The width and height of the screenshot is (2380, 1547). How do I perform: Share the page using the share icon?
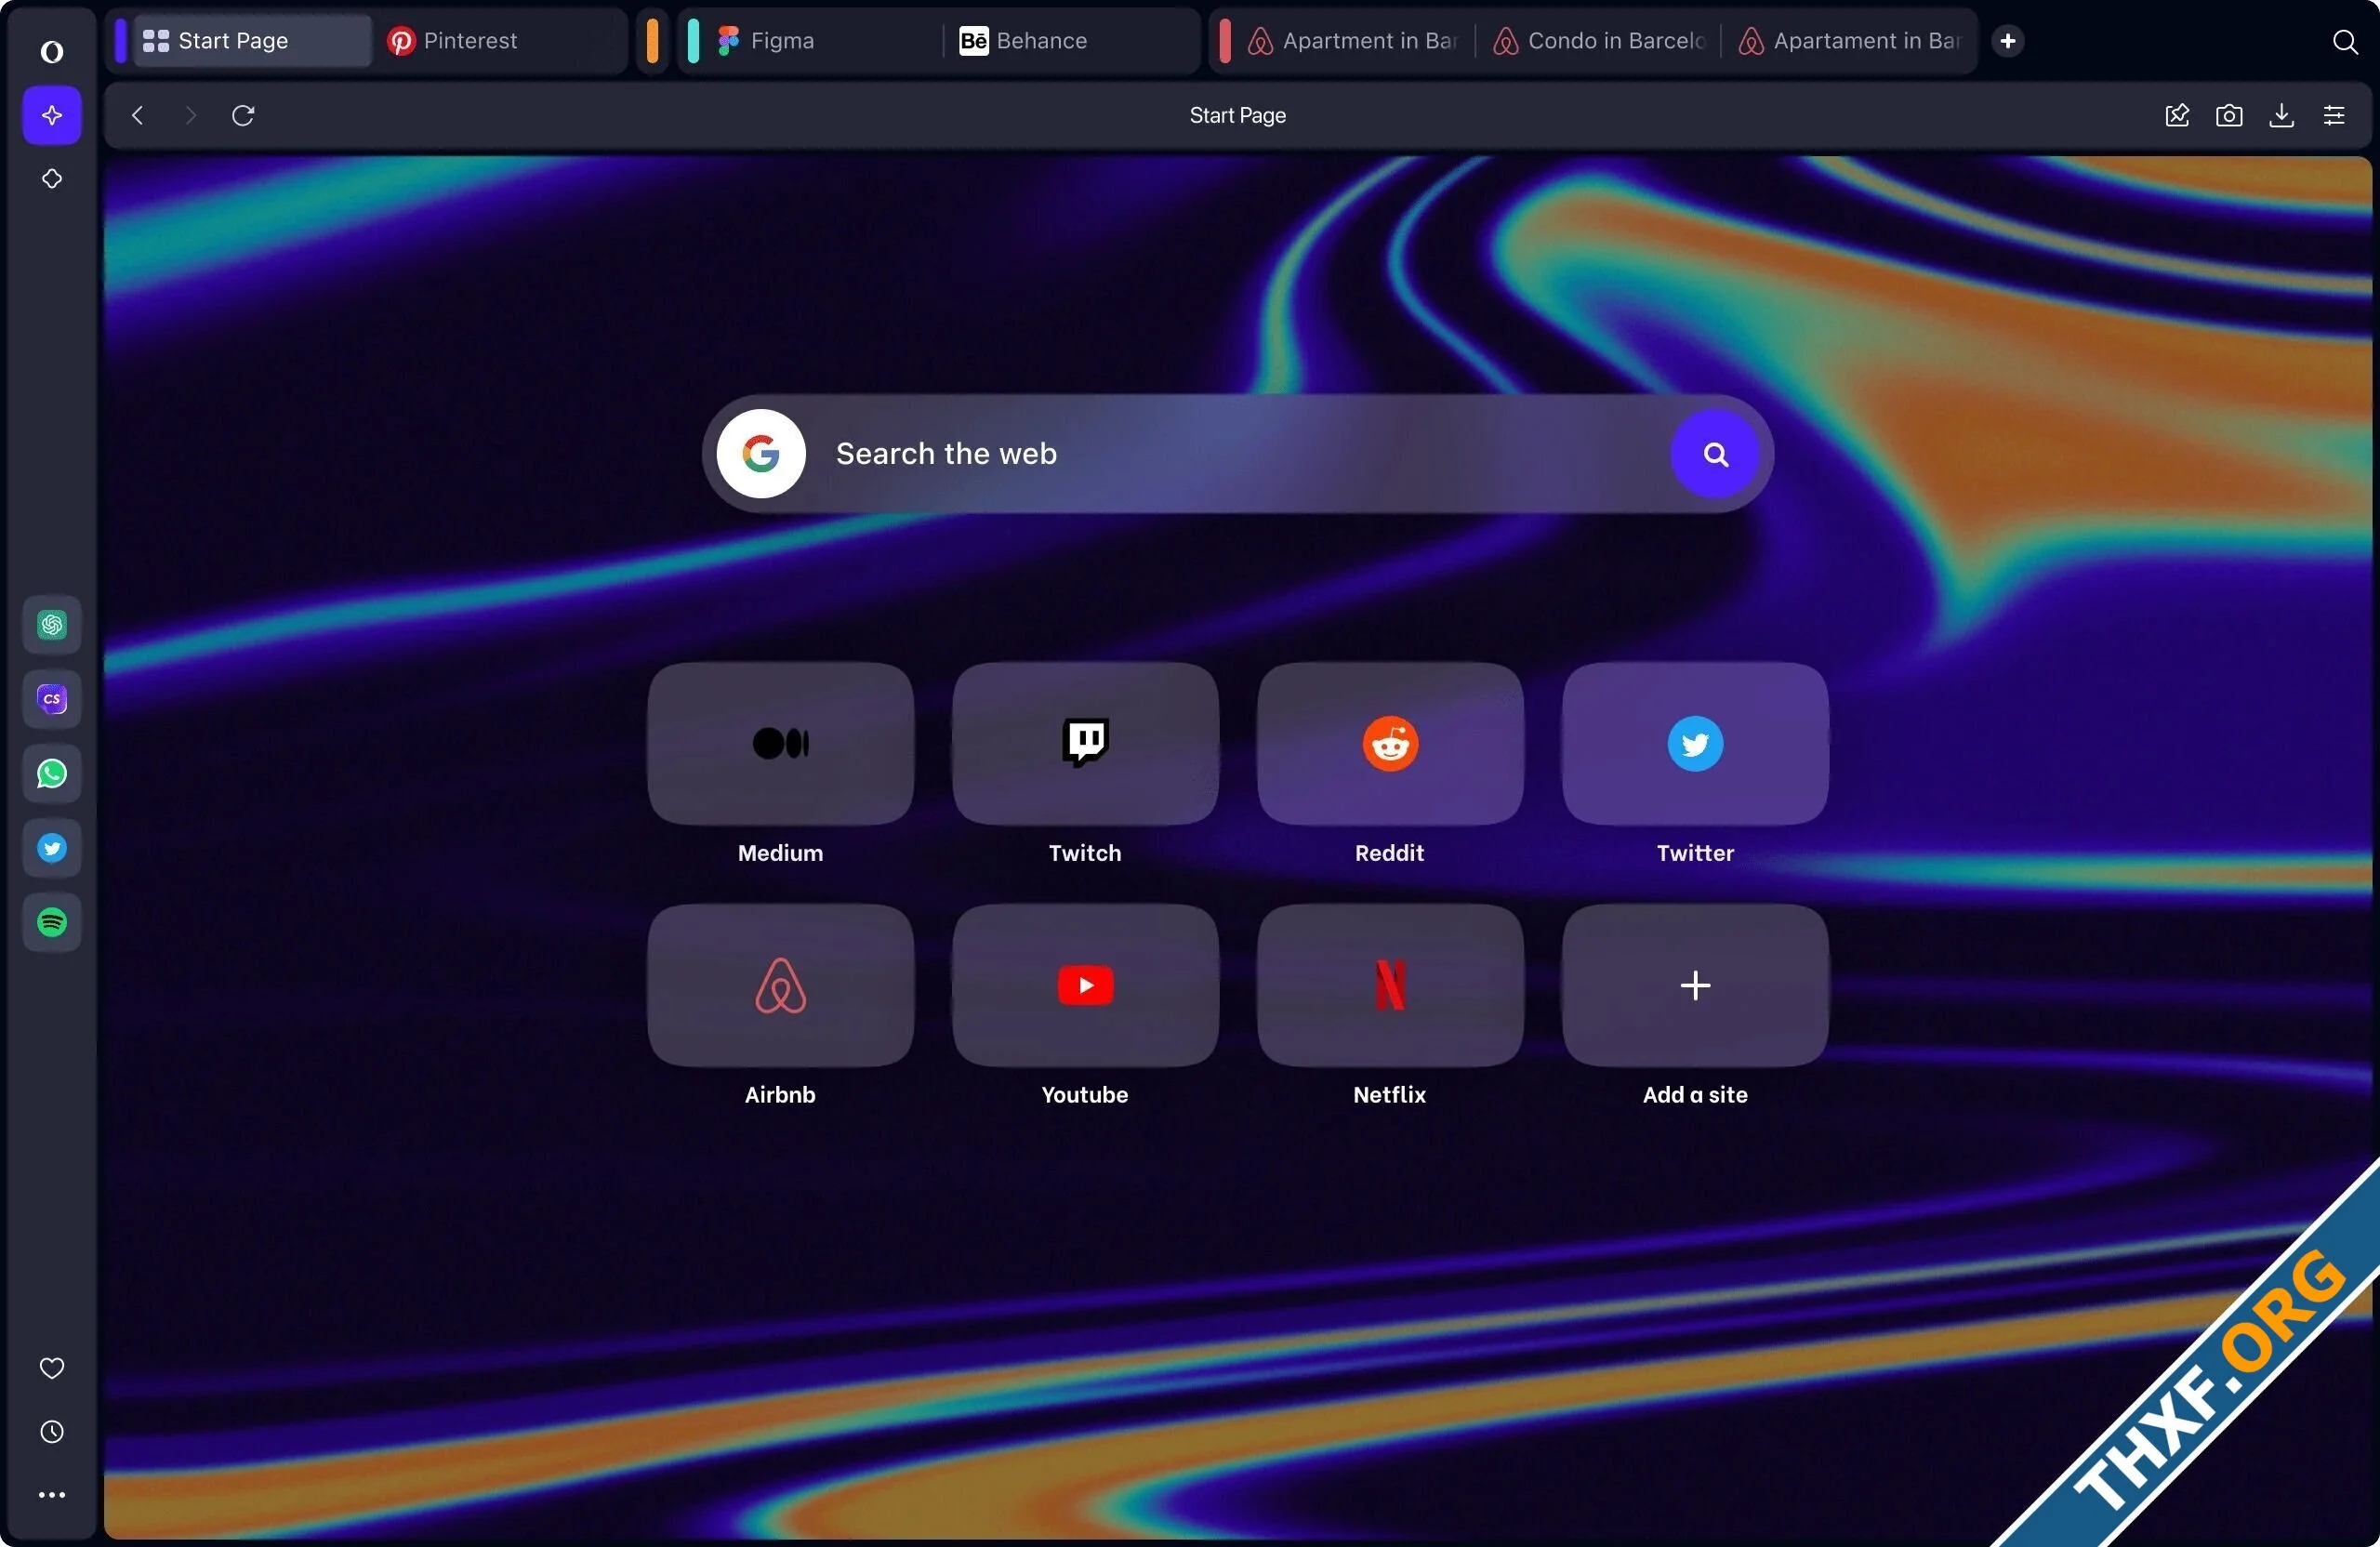(x=2177, y=115)
